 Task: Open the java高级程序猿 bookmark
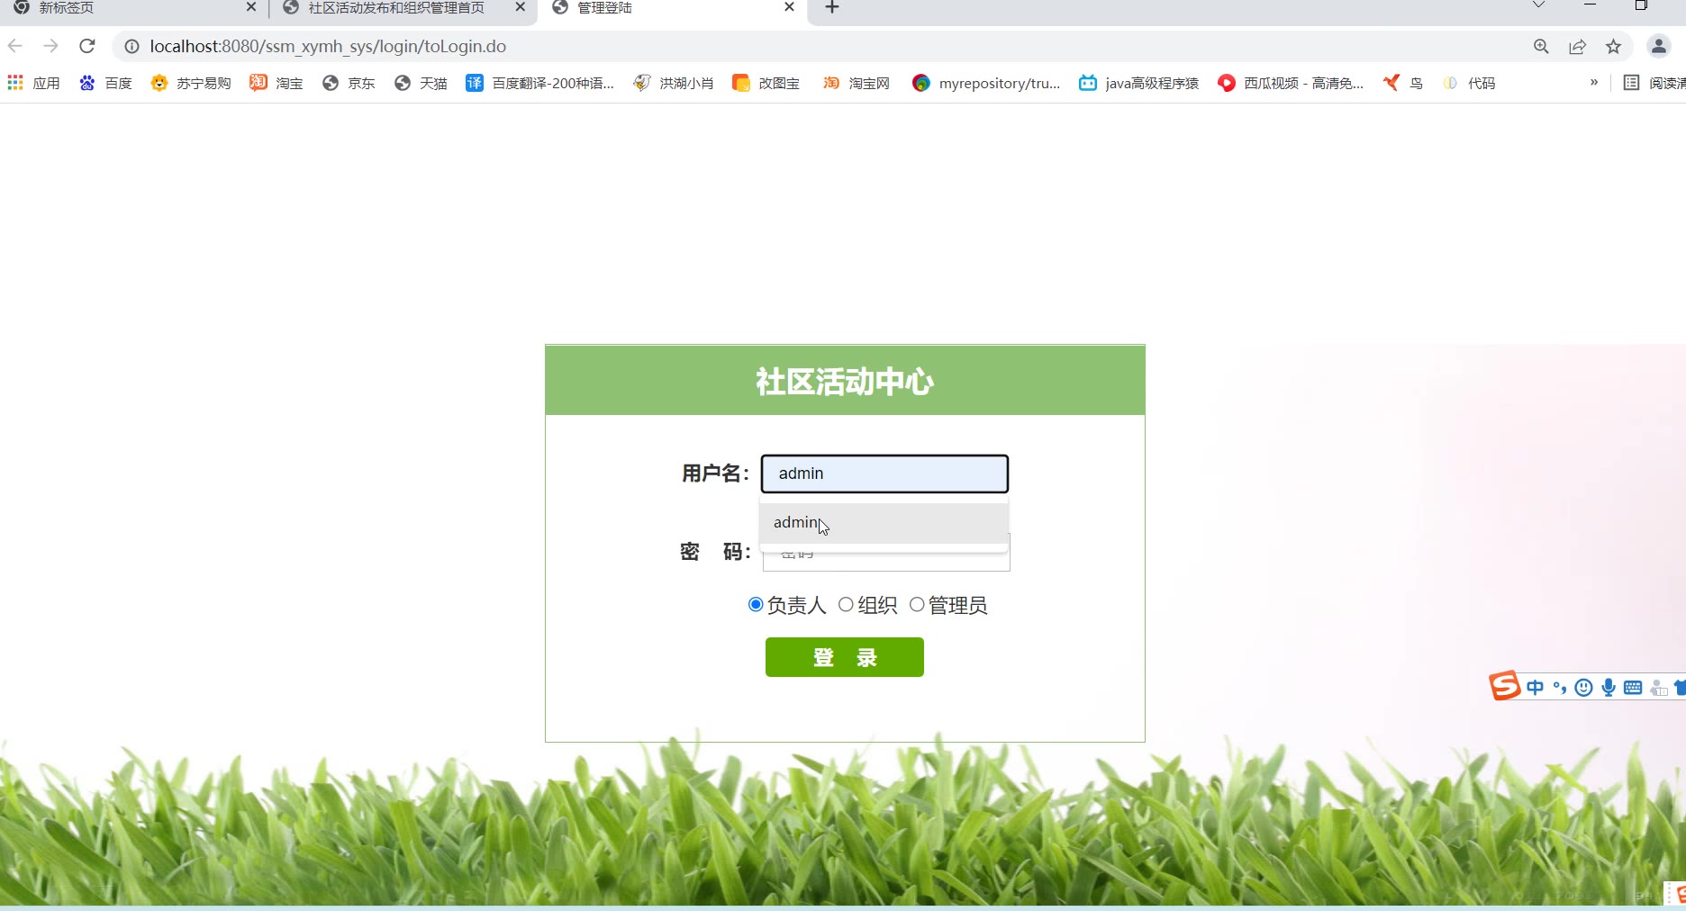click(x=1139, y=83)
